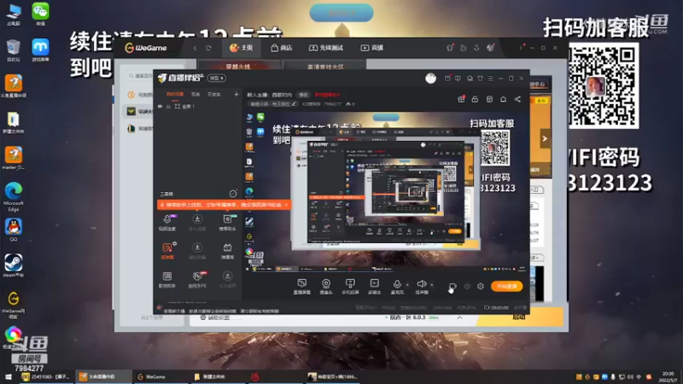683x384 pixels.
Task: Open the ranking assistant tool with green badge
Action: tap(227, 223)
